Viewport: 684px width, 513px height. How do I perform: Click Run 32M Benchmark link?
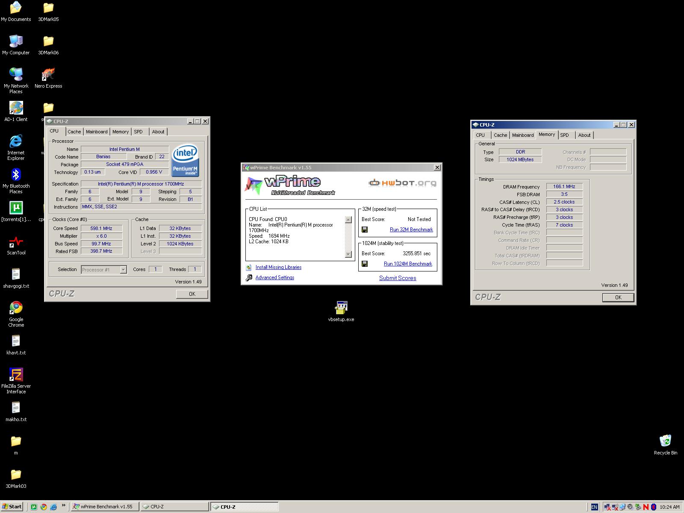[411, 230]
